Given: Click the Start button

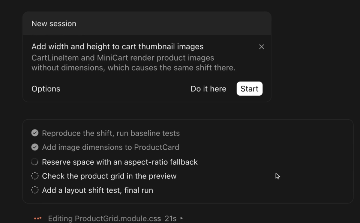Looking at the screenshot, I should (x=249, y=89).
